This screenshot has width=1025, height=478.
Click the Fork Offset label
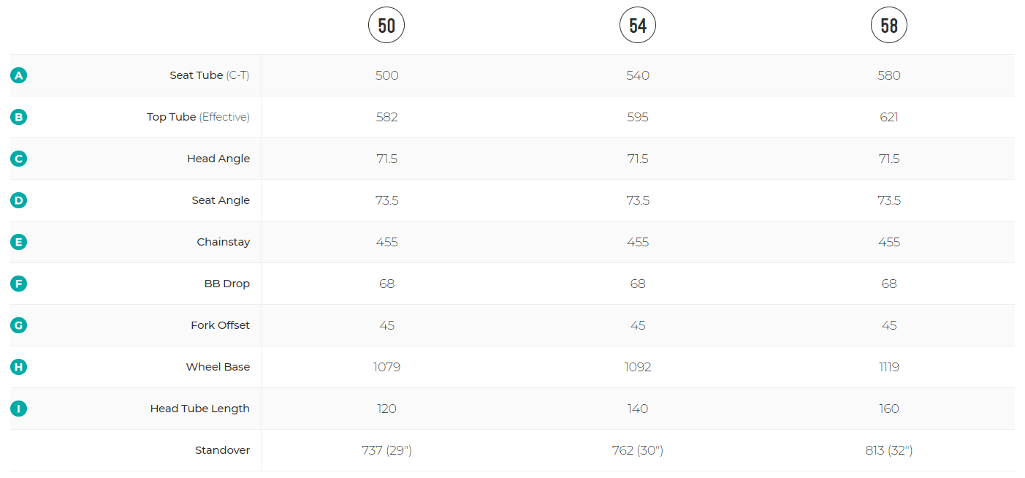coord(220,325)
